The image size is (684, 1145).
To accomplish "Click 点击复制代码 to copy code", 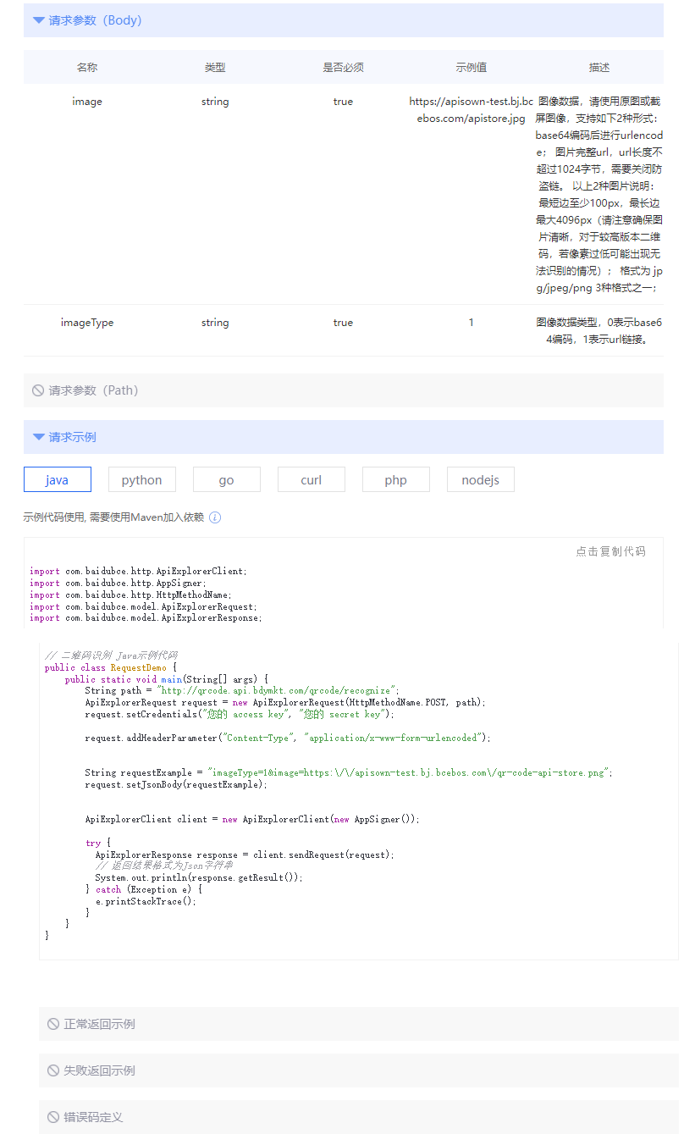I will click(611, 551).
